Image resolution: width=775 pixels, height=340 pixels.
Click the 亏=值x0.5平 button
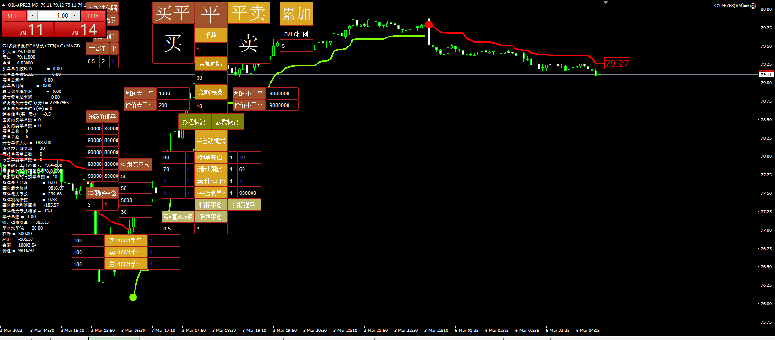click(x=178, y=217)
